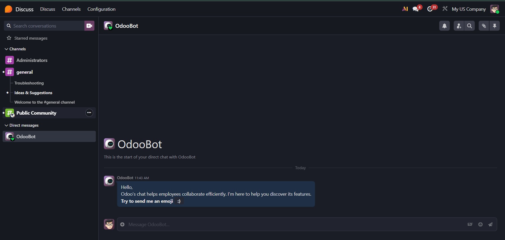Open the emoji picker smiley icon
Image resolution: width=505 pixels, height=240 pixels.
click(481, 224)
